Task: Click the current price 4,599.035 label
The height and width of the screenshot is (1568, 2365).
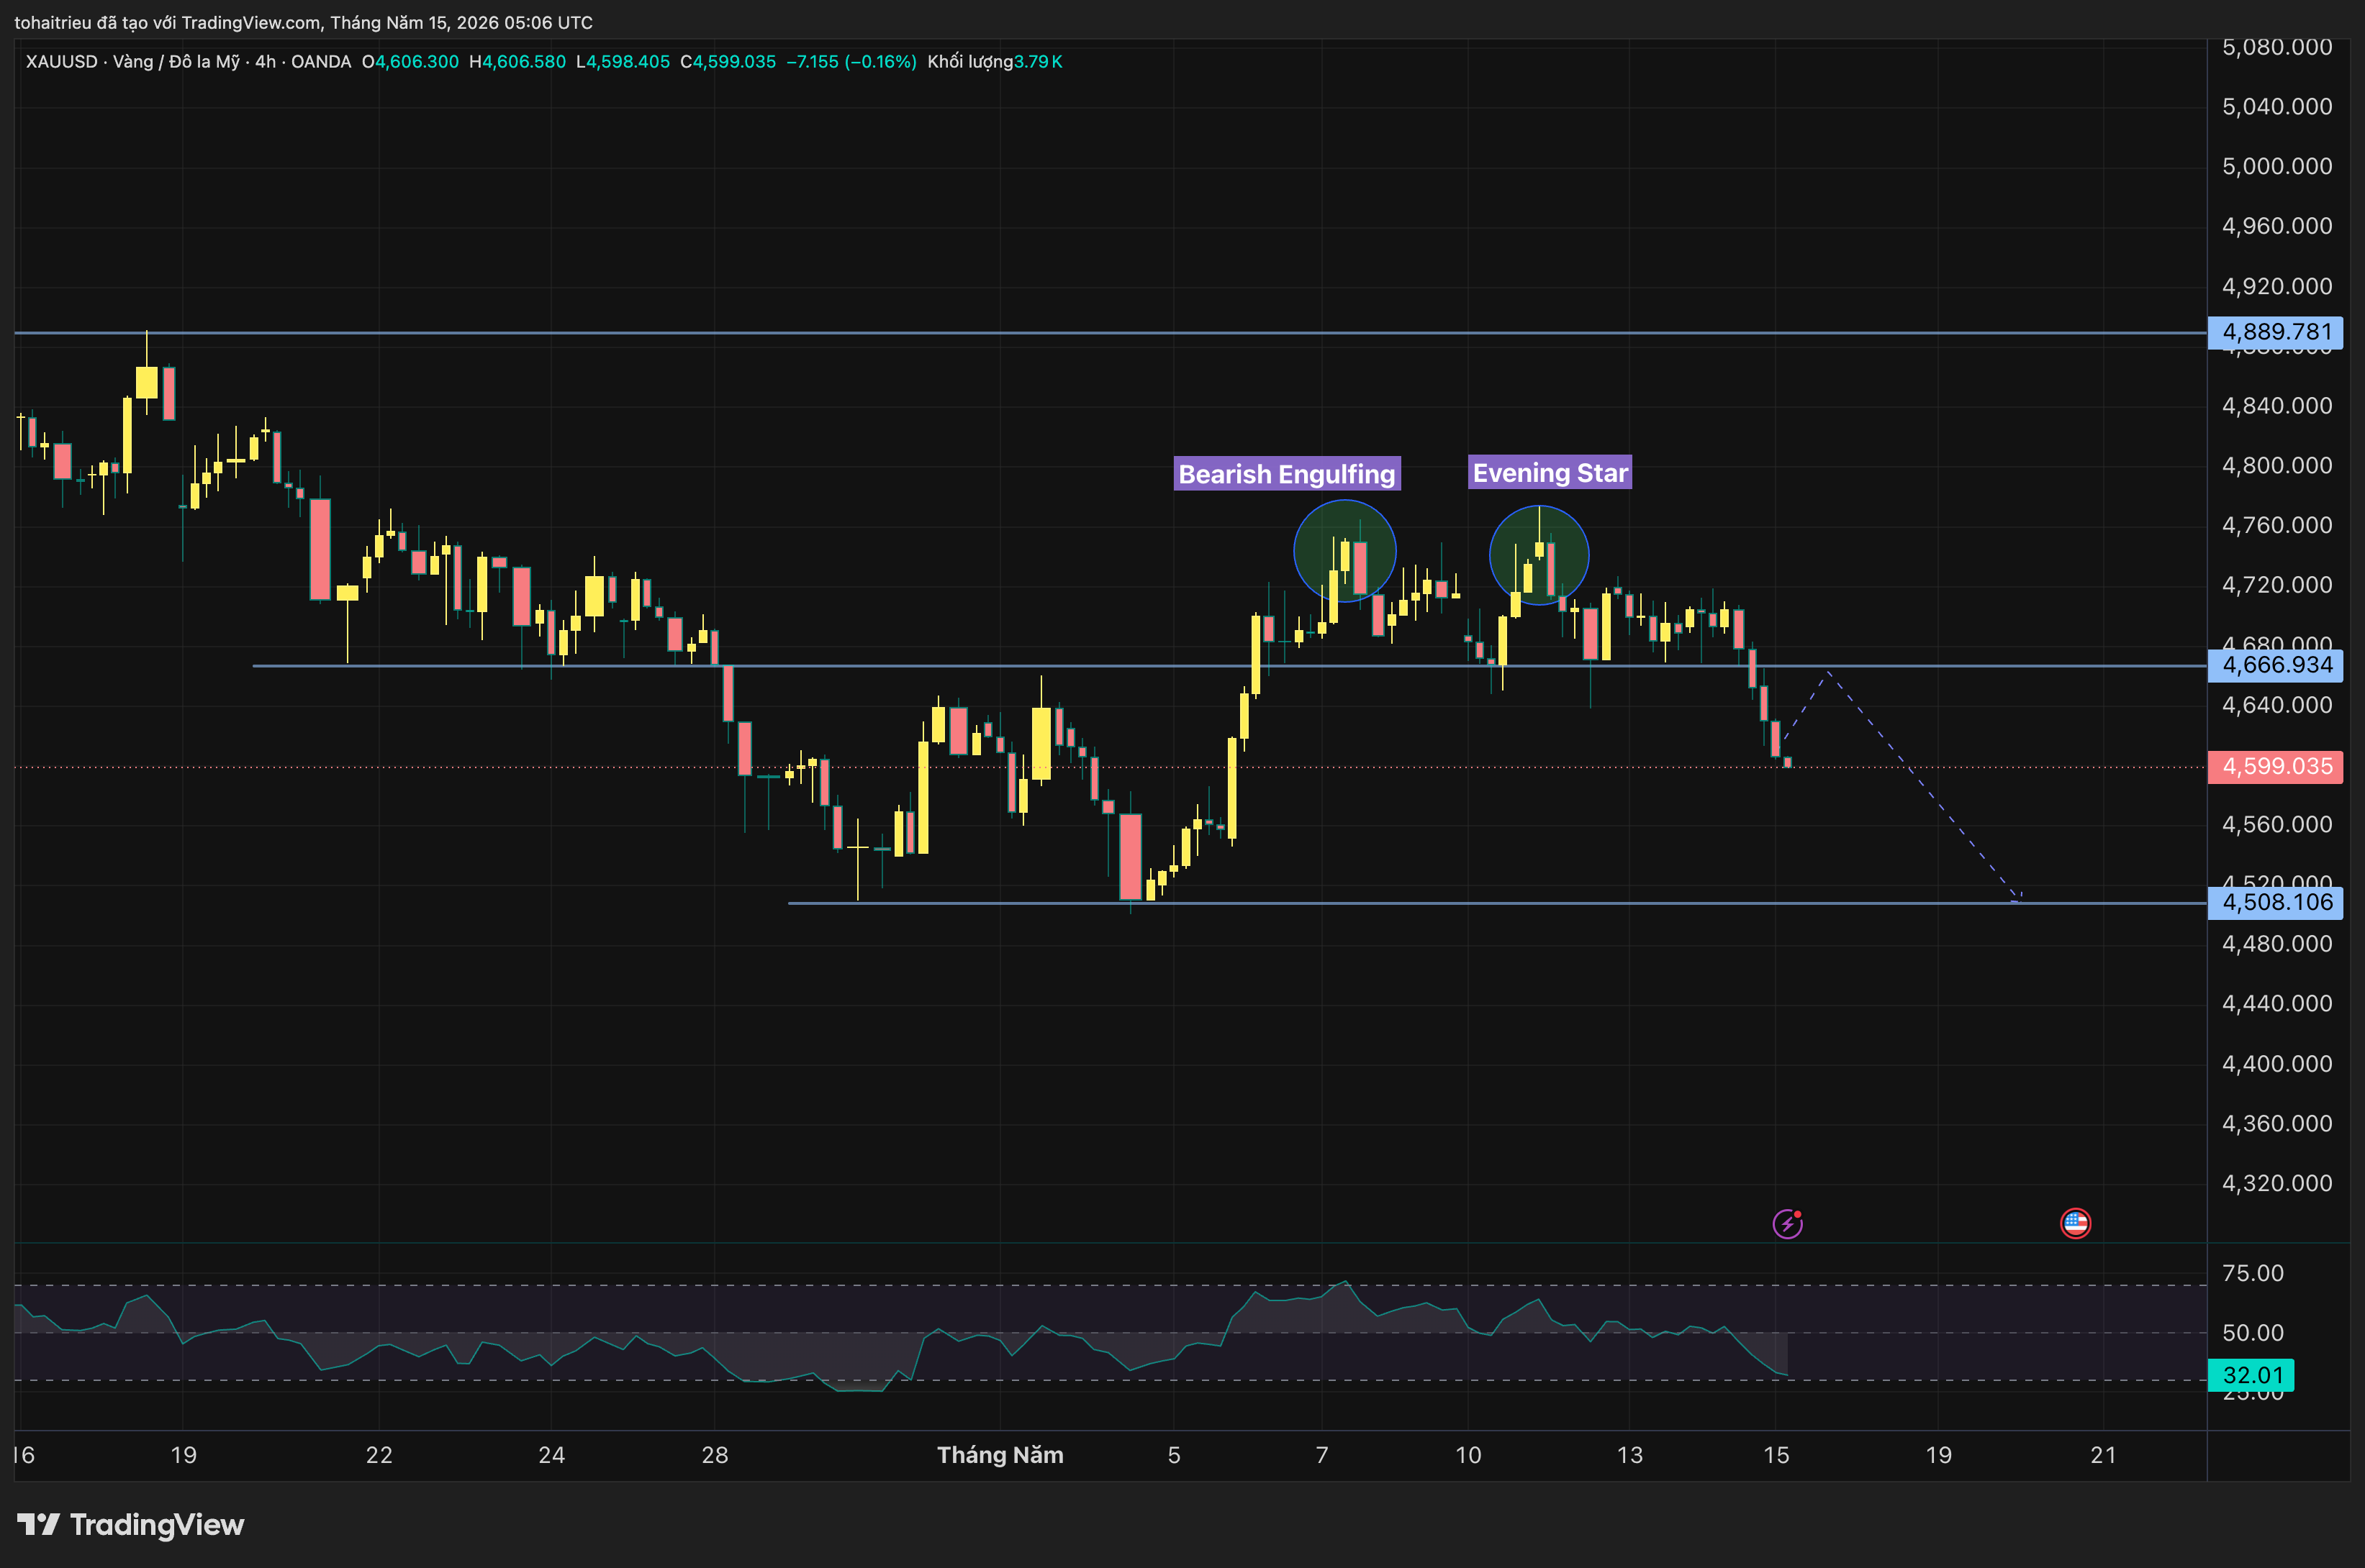Action: [x=2275, y=766]
